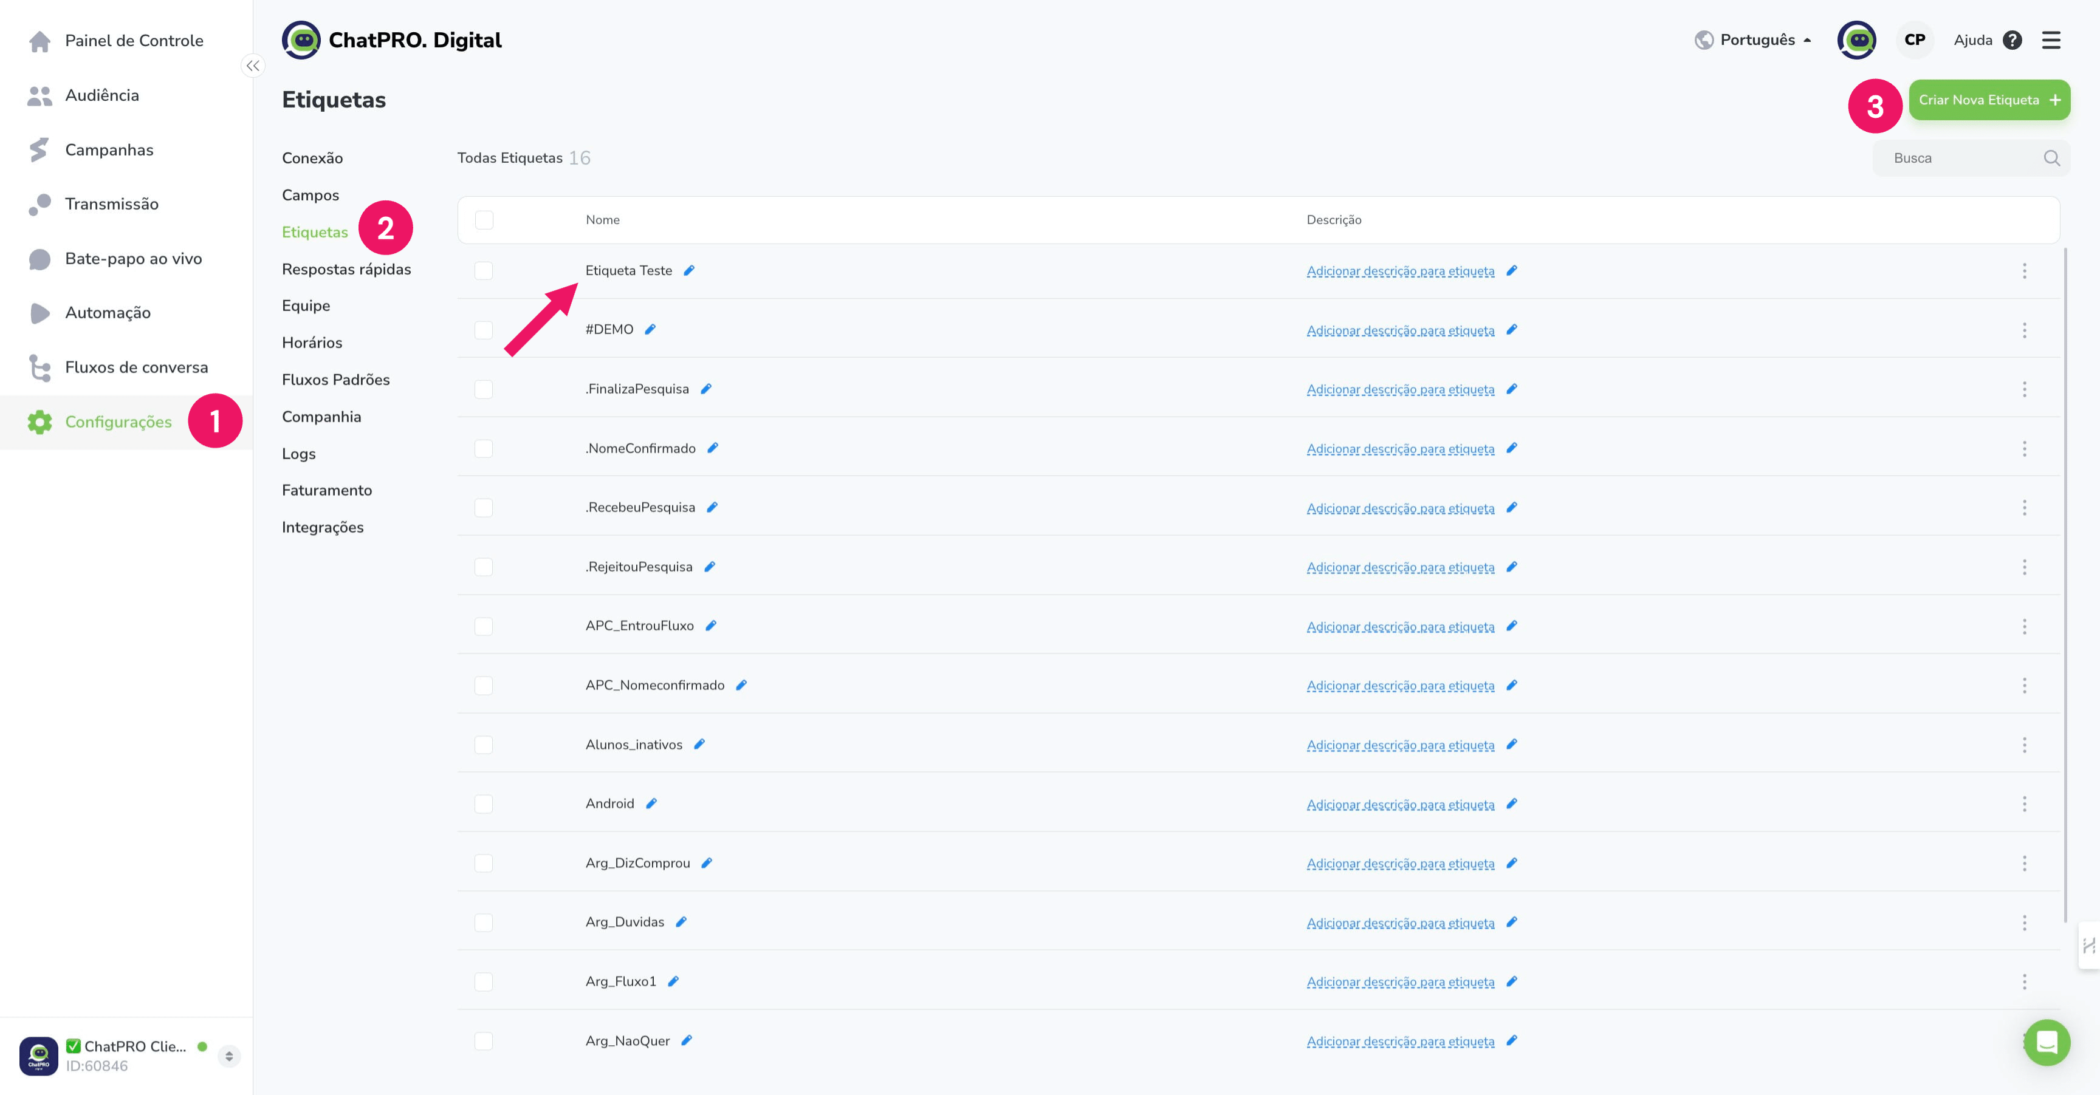Open three-dot menu for Etiqueta Teste
Viewport: 2100px width, 1095px height.
(x=2023, y=271)
